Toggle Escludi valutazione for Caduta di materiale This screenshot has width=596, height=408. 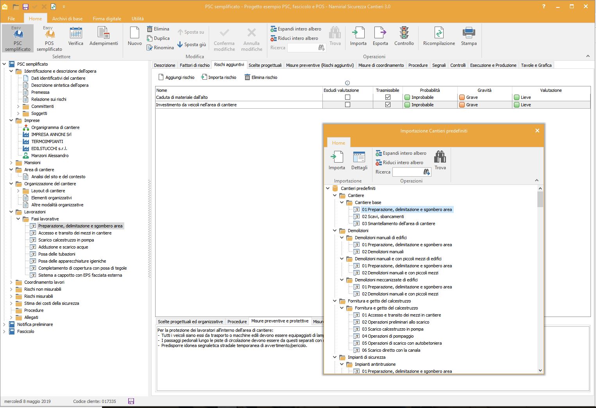tap(347, 97)
